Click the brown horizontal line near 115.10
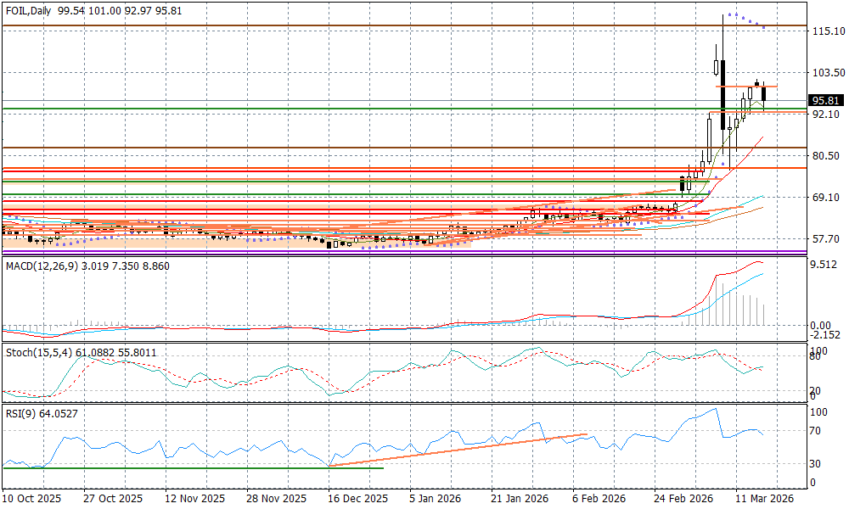The image size is (849, 509). point(340,26)
